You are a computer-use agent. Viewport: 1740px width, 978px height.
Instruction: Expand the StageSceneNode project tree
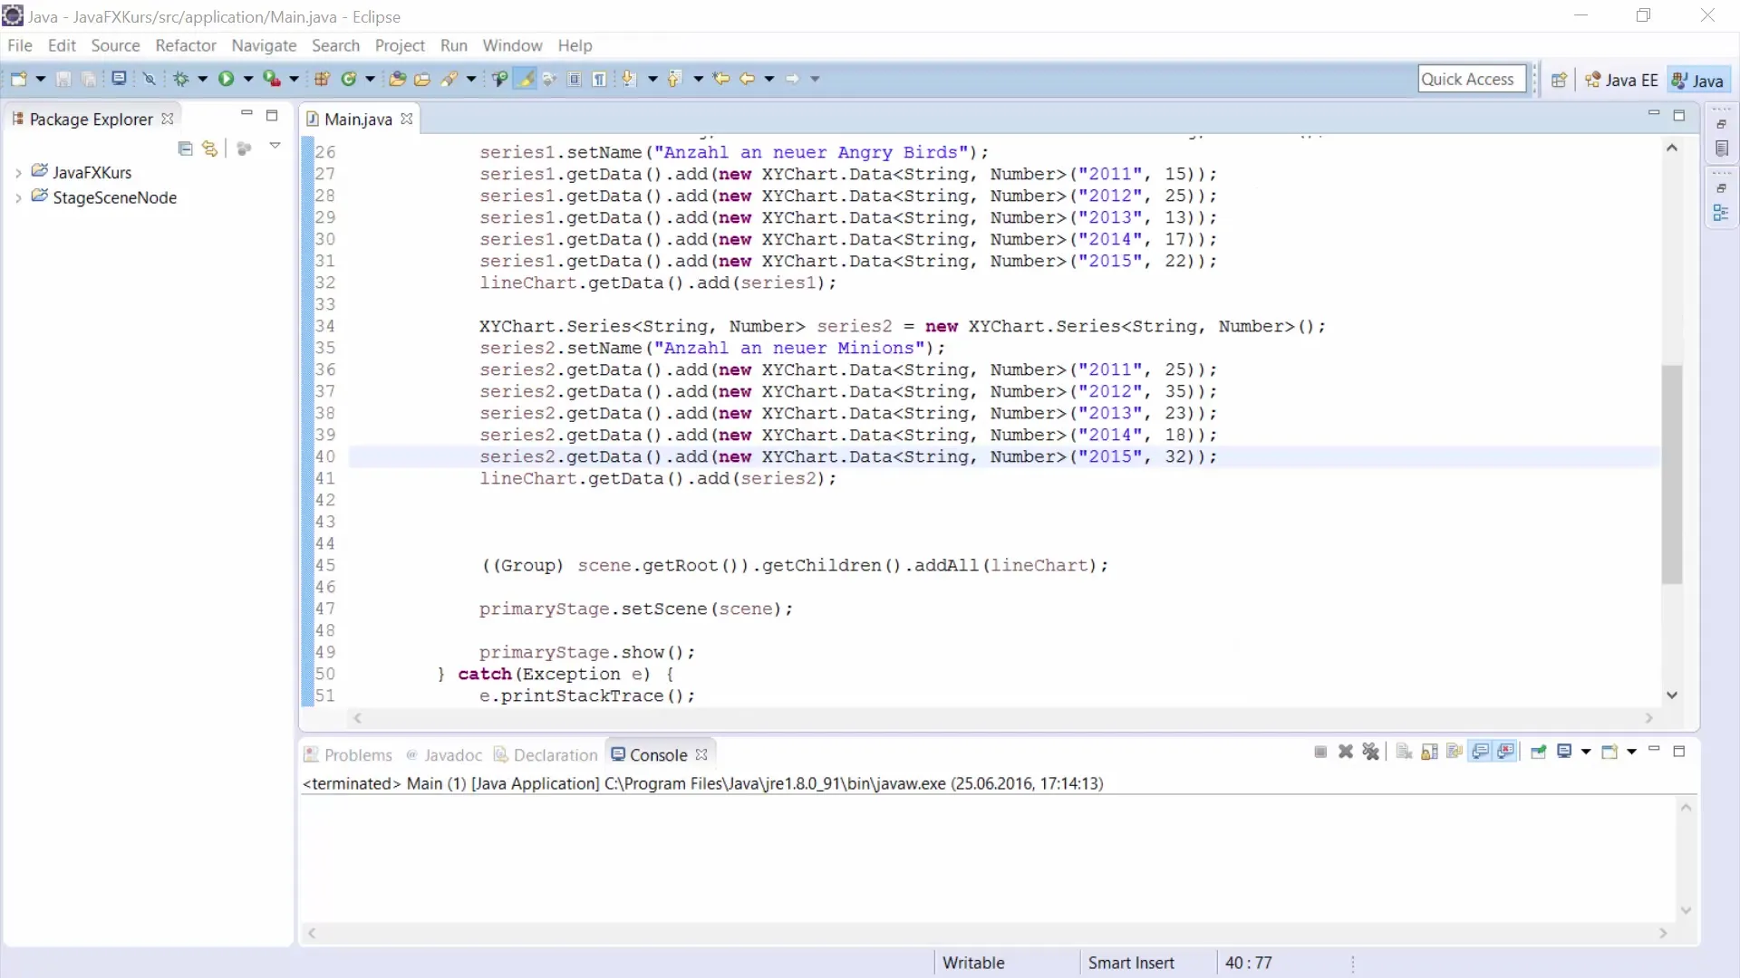click(18, 197)
